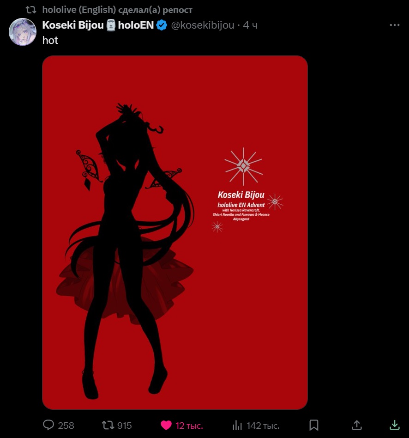
Task: Download media with the green download icon
Action: pyautogui.click(x=395, y=425)
